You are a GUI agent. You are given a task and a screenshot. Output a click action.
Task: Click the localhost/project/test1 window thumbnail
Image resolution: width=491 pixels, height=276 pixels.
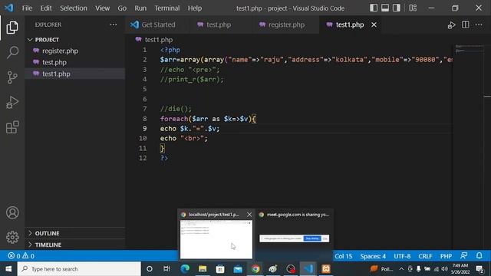(216, 239)
